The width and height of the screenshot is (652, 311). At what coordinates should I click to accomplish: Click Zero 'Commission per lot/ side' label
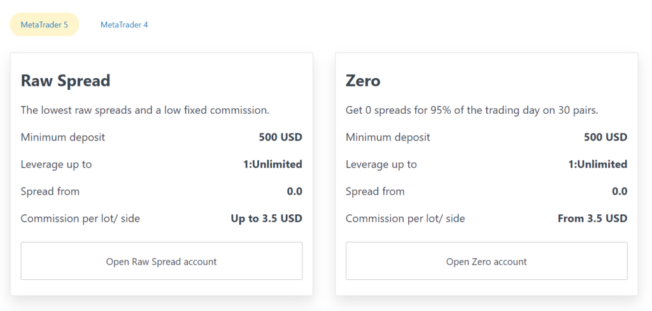point(406,218)
